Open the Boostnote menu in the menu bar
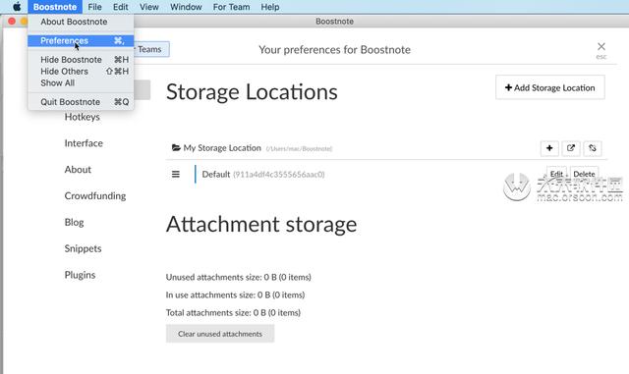 (x=55, y=7)
